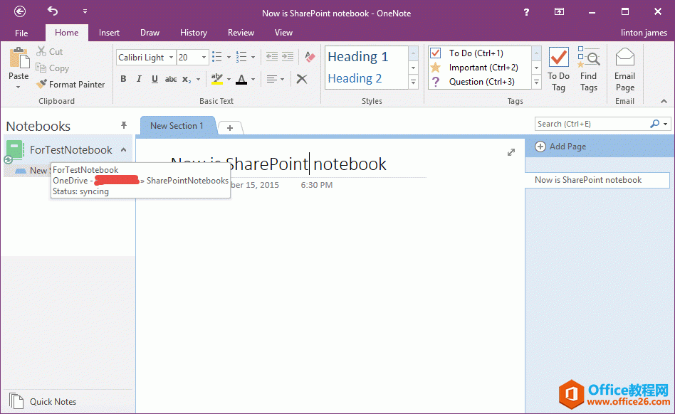Switch to the Insert ribbon tab

click(x=109, y=33)
